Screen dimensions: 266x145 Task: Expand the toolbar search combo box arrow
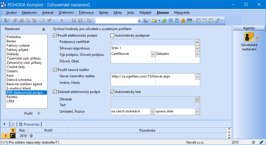[139, 21]
